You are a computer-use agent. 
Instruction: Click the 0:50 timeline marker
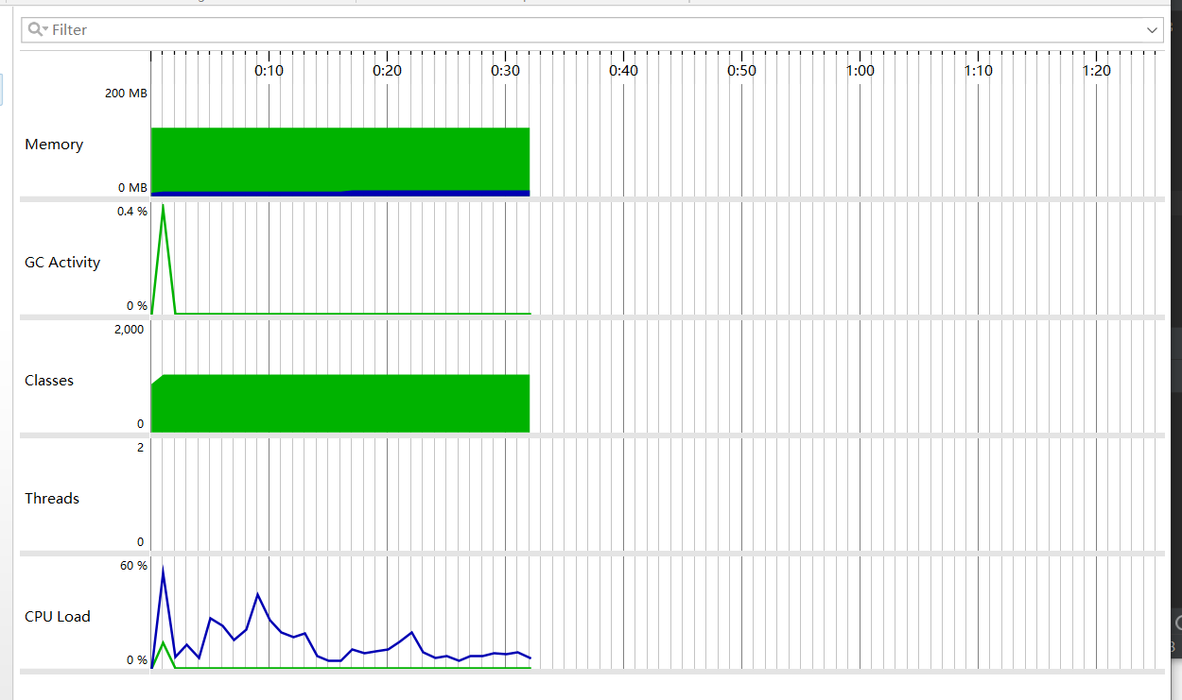742,71
